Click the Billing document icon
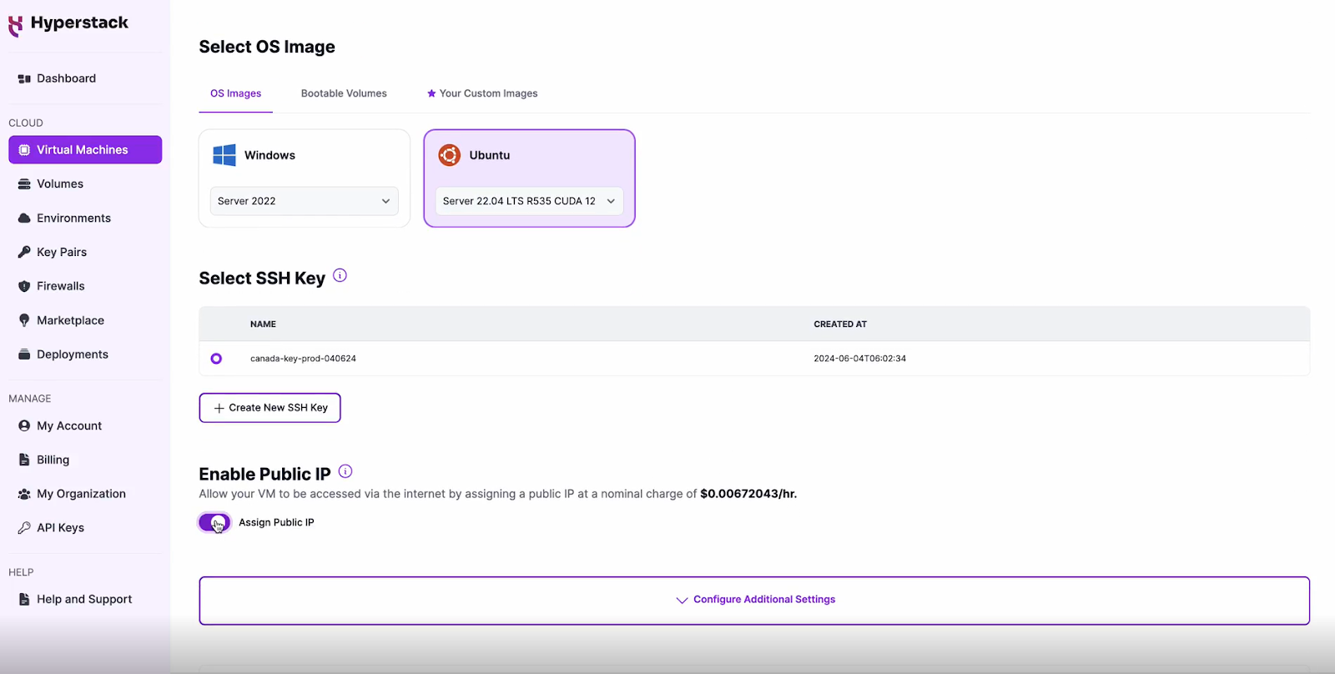The width and height of the screenshot is (1335, 674). click(24, 460)
